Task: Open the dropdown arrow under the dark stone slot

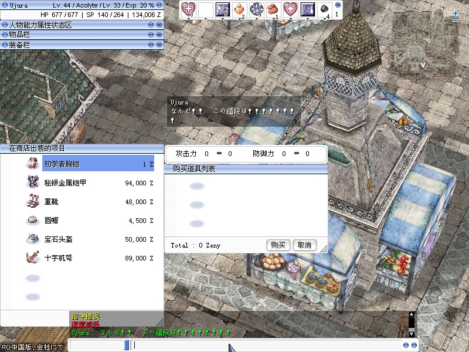Action: [x=325, y=19]
